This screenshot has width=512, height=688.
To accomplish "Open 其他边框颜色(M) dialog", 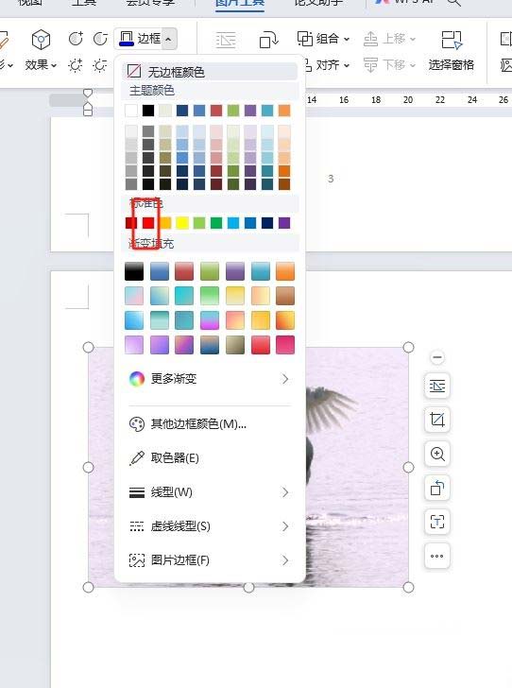I will tap(210, 423).
